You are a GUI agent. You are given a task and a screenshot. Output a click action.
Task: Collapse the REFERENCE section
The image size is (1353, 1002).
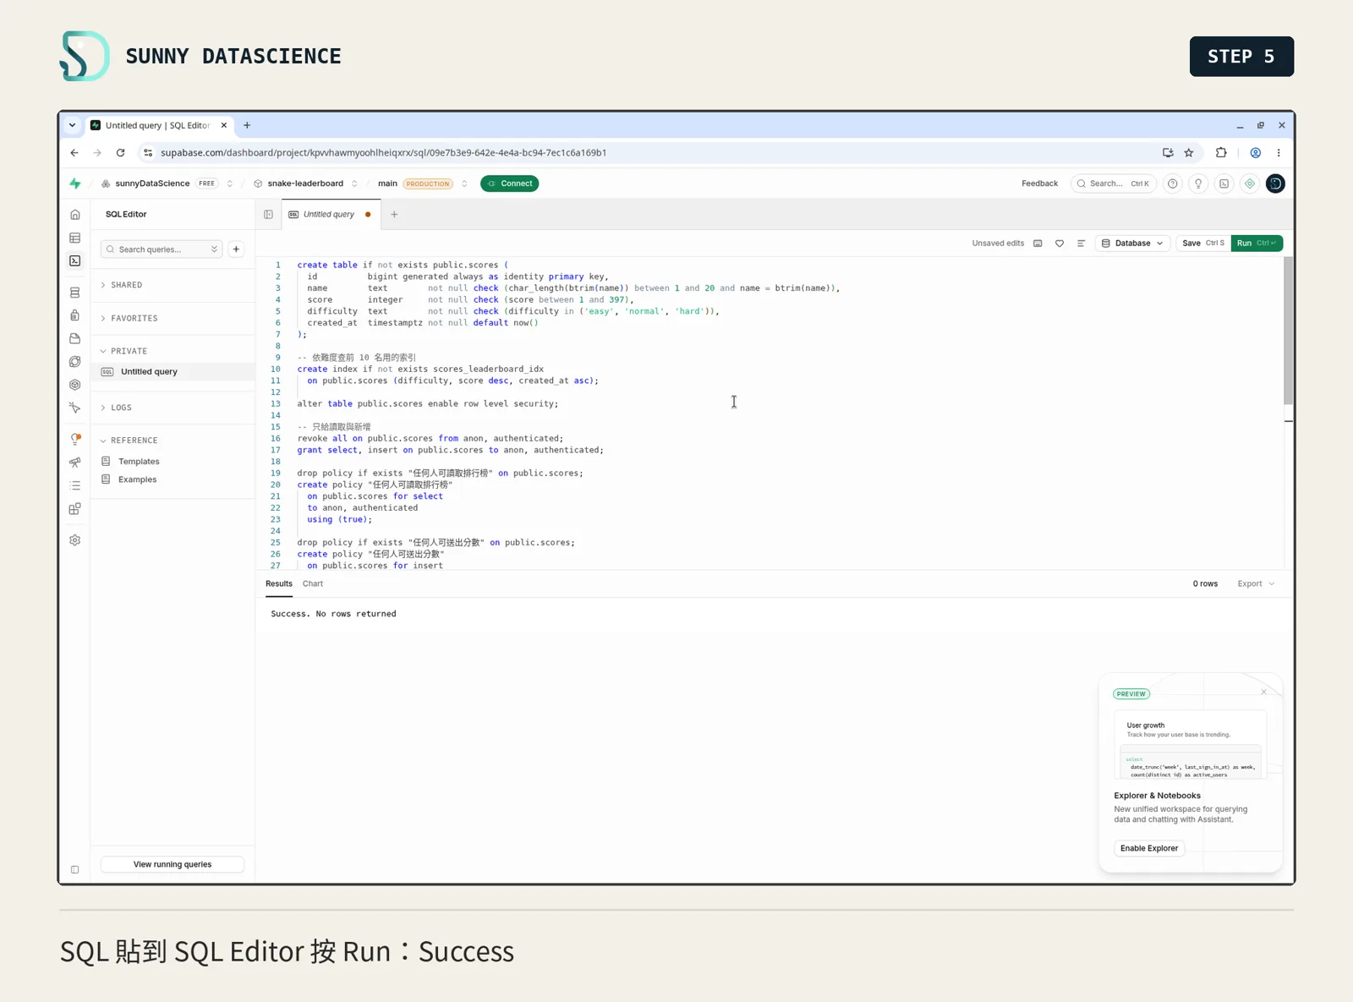(x=134, y=441)
